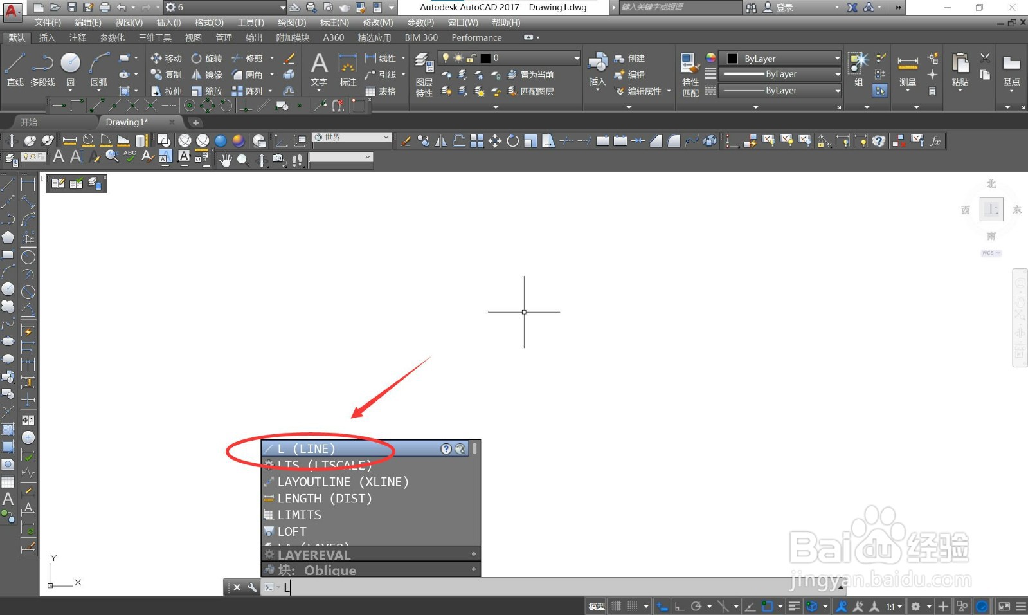Toggle snap mode in status bar
The width and height of the screenshot is (1028, 615).
[633, 606]
